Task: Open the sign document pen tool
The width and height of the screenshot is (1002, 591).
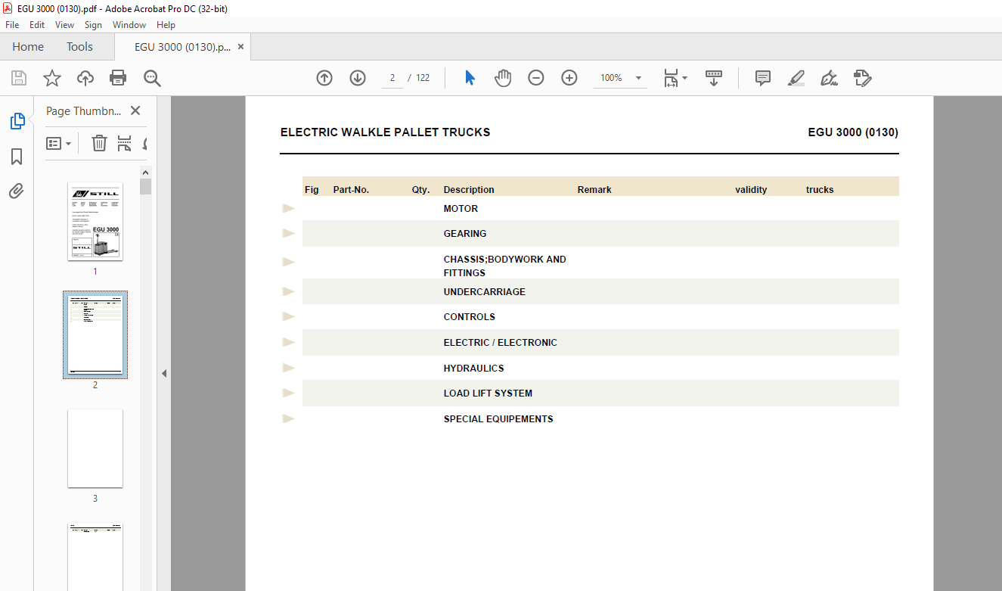Action: click(x=830, y=78)
